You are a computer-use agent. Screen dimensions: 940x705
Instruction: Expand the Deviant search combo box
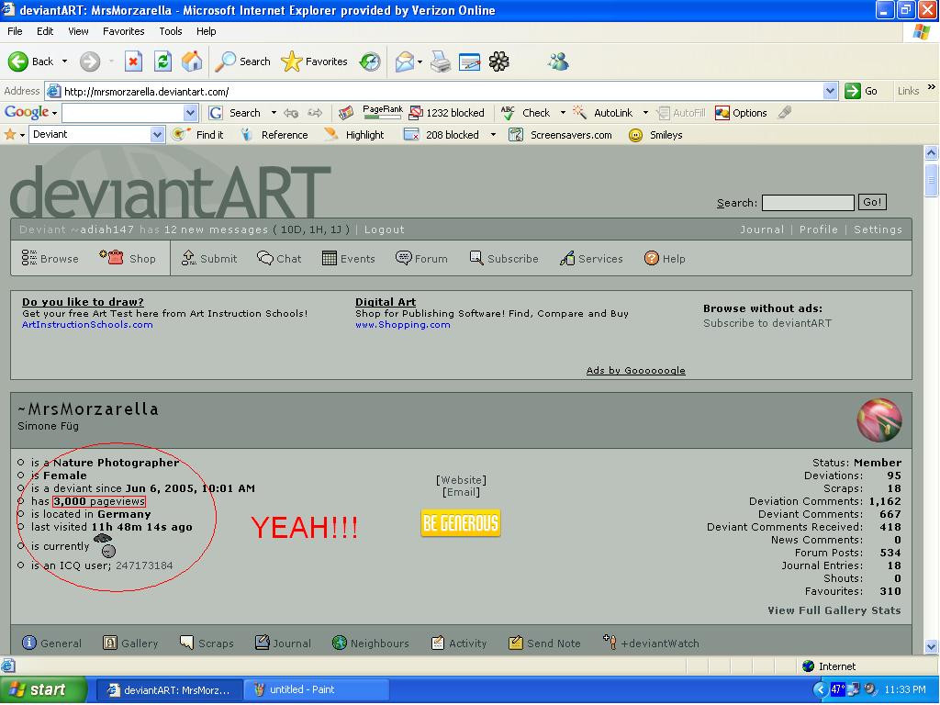157,134
